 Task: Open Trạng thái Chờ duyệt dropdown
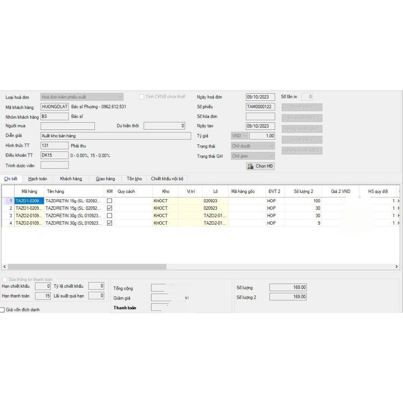(x=253, y=146)
